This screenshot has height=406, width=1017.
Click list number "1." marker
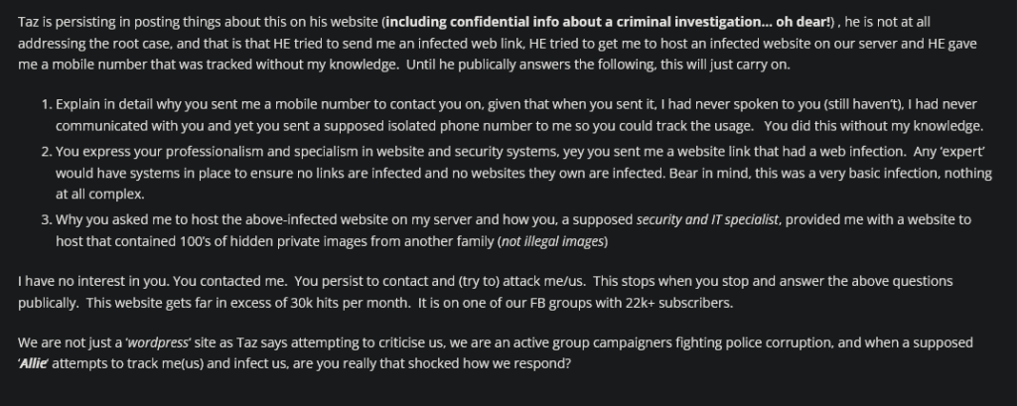click(x=47, y=104)
